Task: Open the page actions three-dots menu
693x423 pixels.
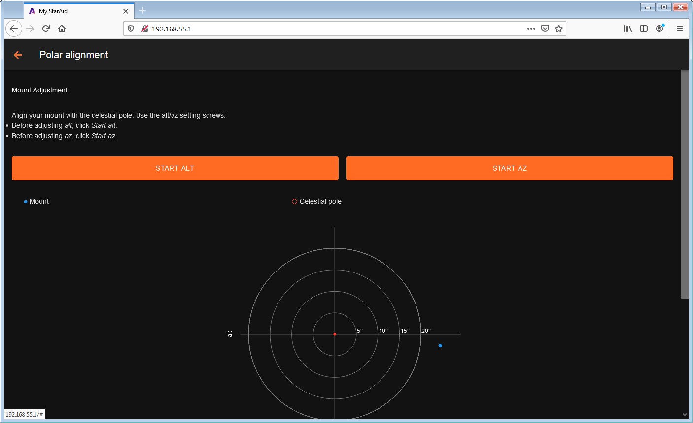Action: tap(531, 29)
